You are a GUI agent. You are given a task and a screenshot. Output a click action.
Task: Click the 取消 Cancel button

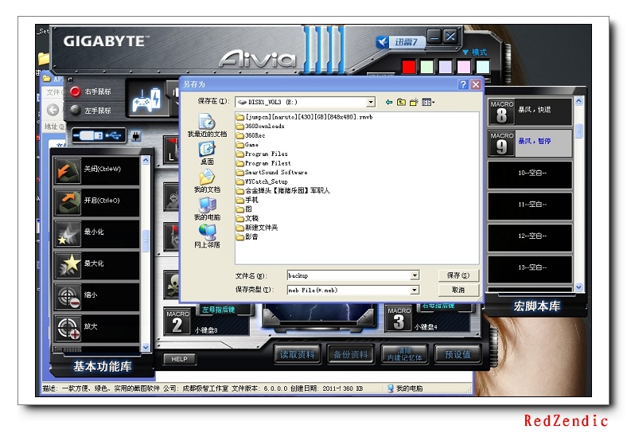pos(458,290)
